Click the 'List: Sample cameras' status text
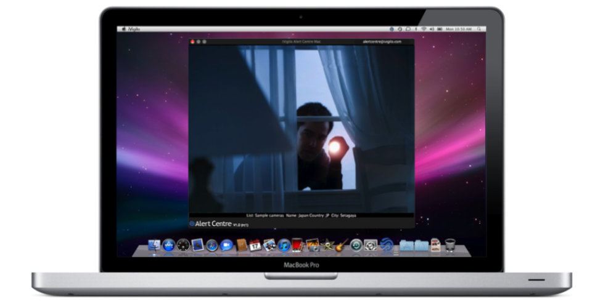This screenshot has height=307, width=603. tap(265, 216)
